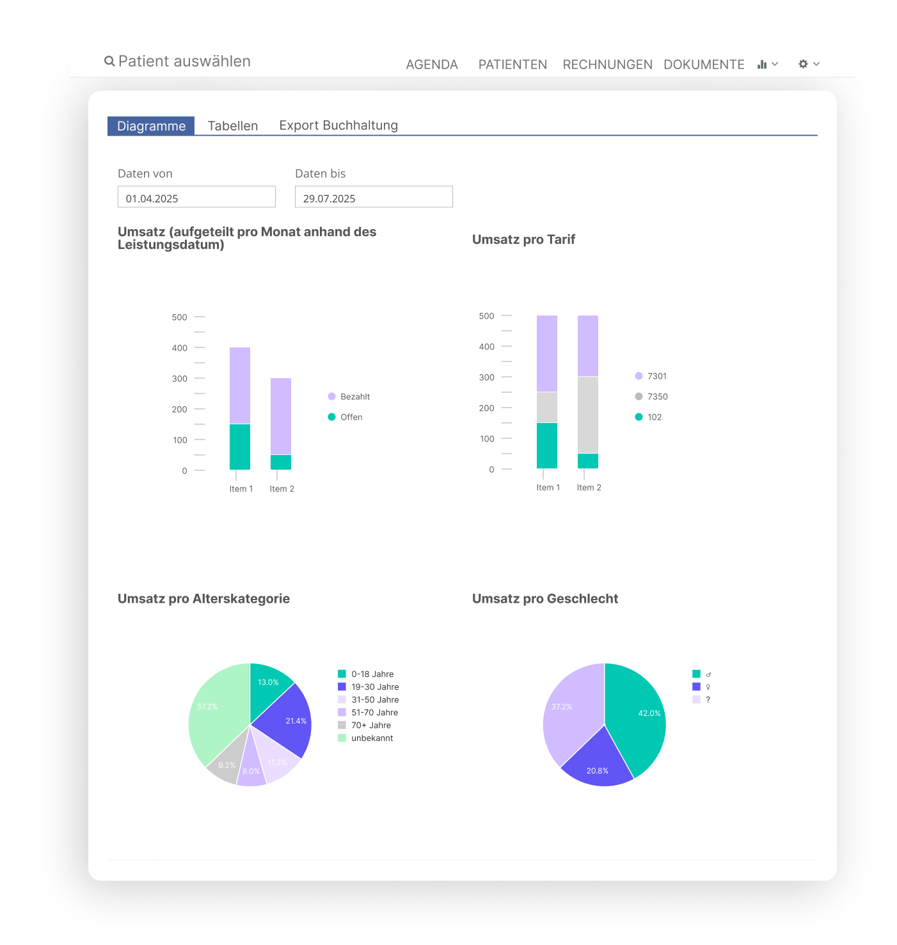Open the Export Buchhaltung tab
The image size is (897, 945).
pos(338,125)
